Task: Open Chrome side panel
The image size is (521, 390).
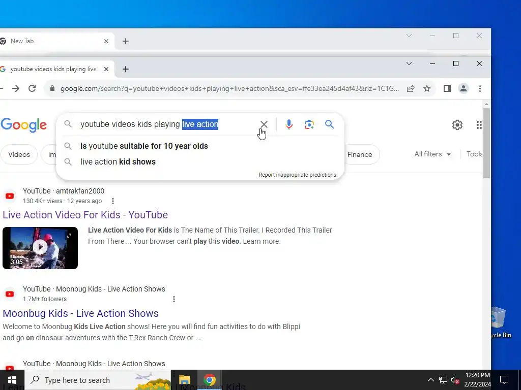Action: (x=447, y=88)
